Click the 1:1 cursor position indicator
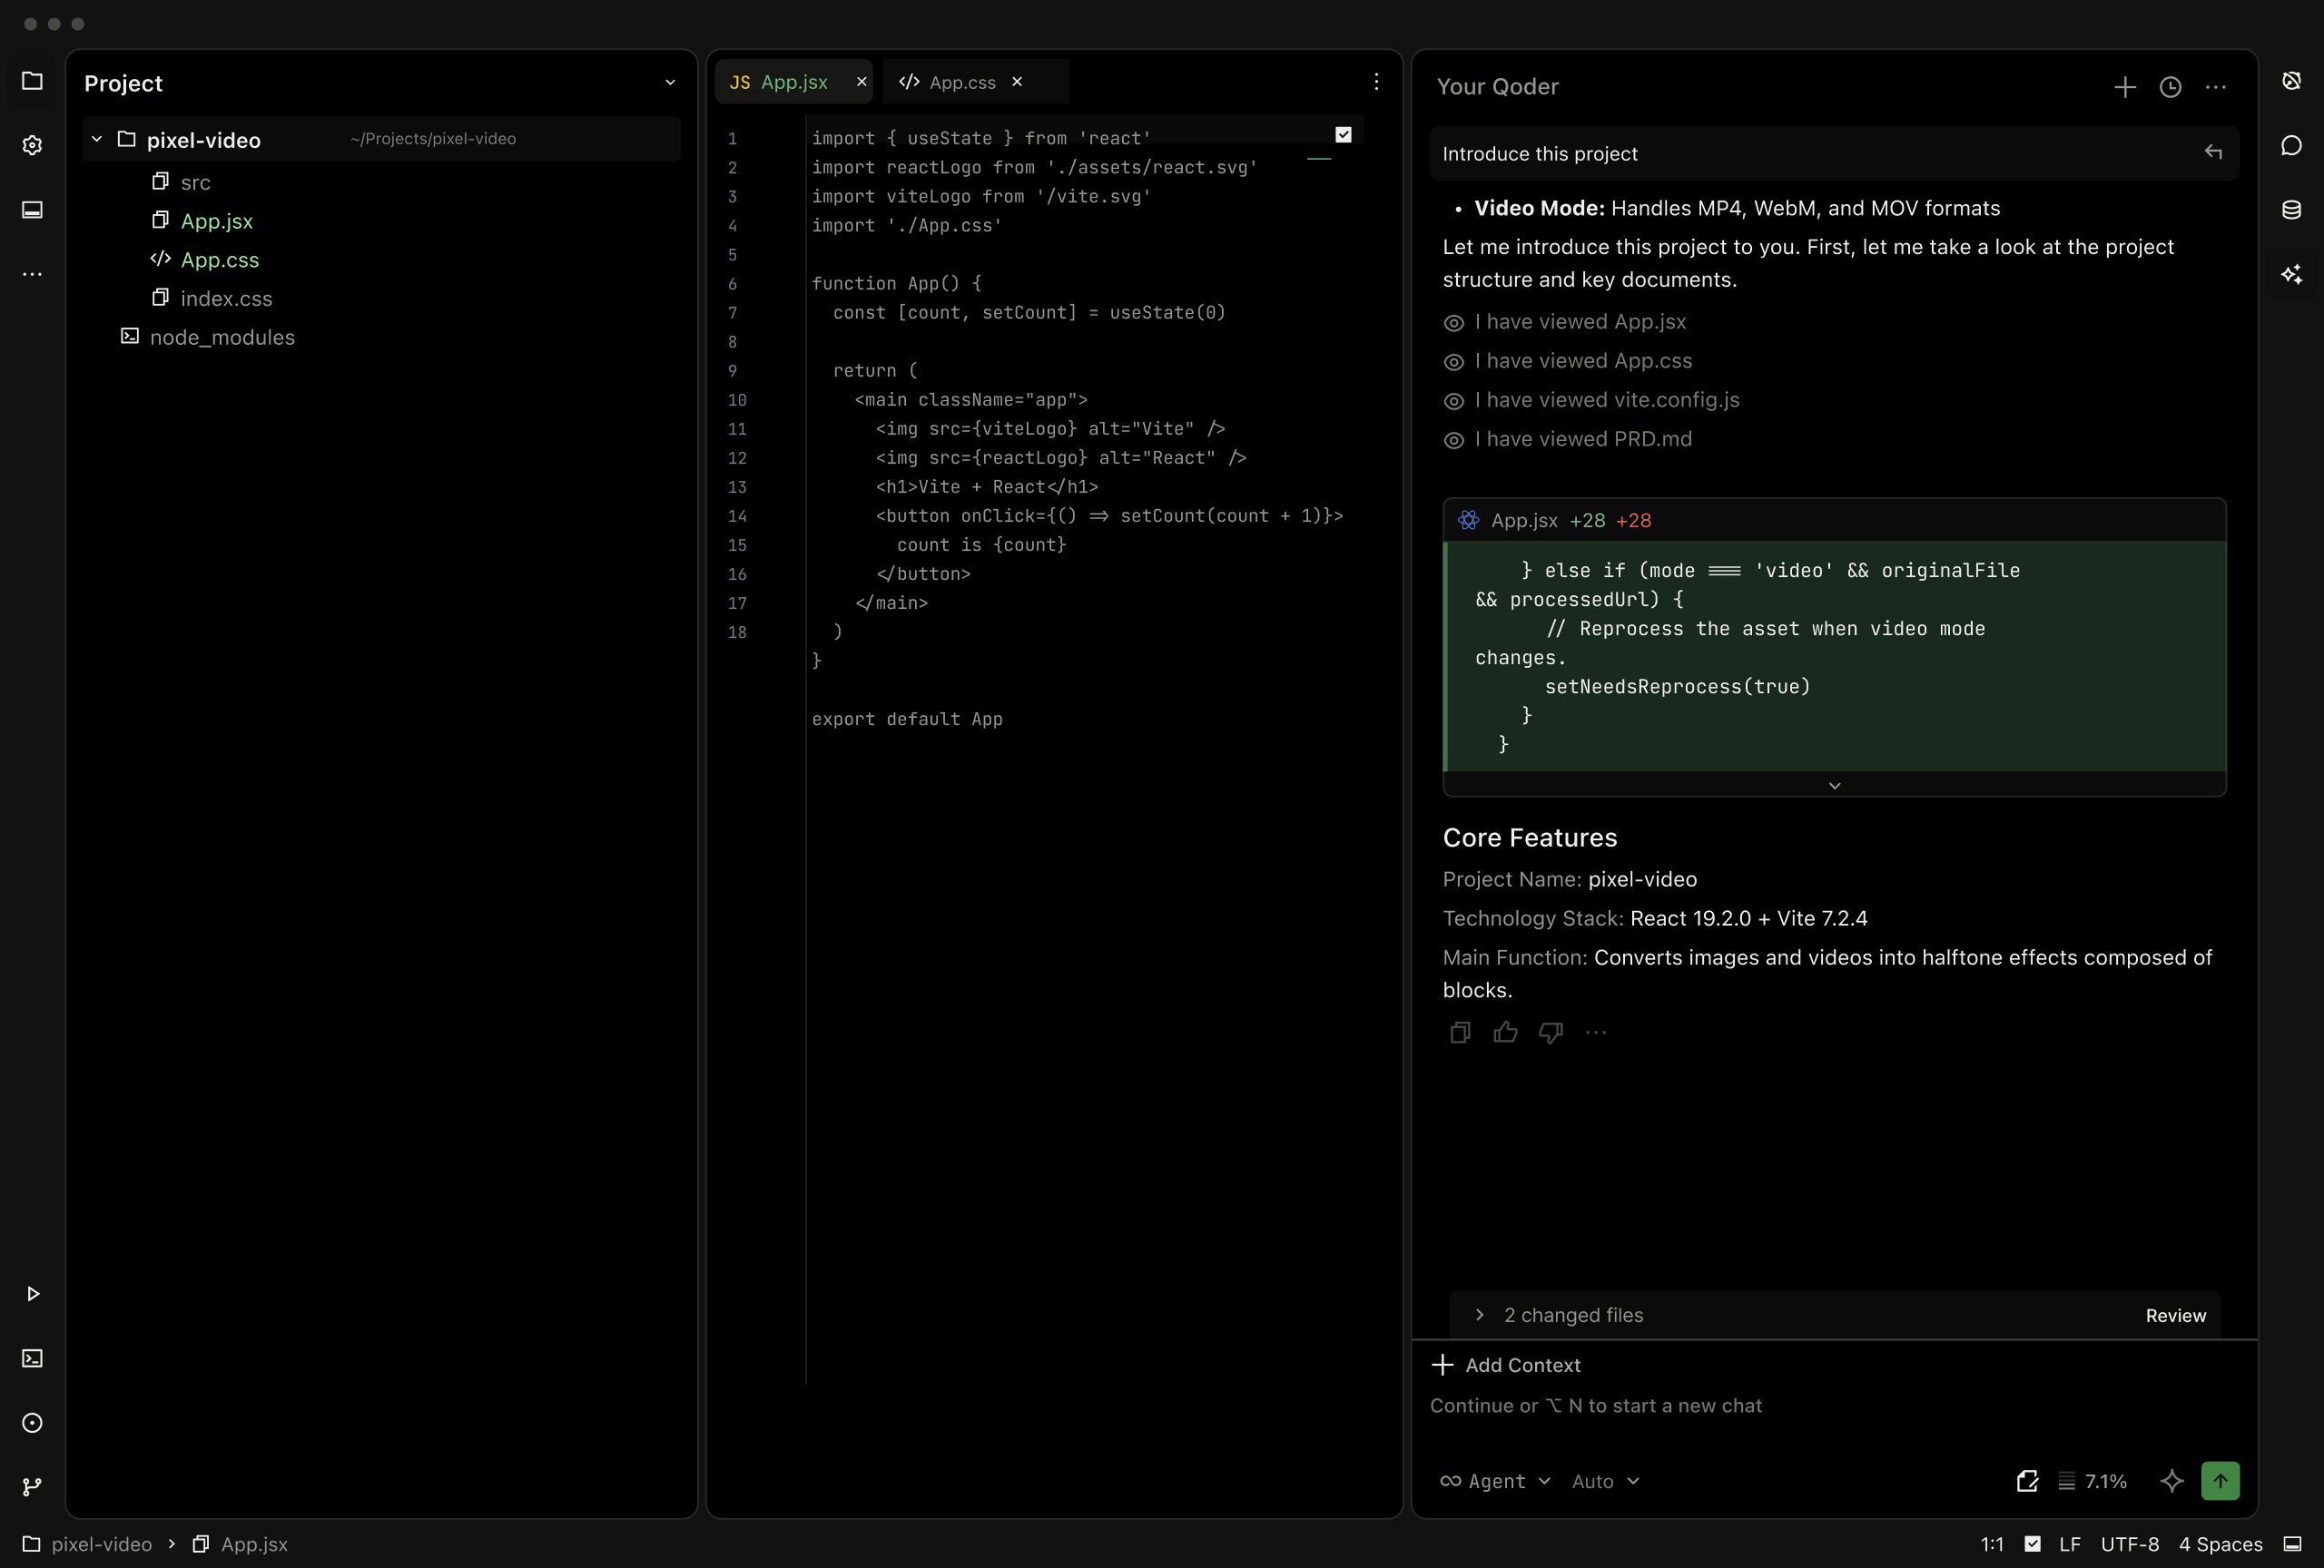The width and height of the screenshot is (2324, 1568). pos(1991,1544)
